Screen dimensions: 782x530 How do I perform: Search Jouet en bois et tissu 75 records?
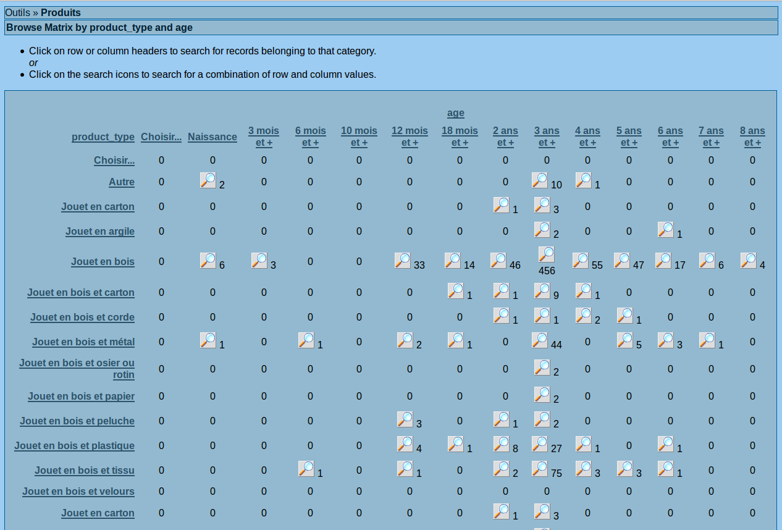point(539,469)
